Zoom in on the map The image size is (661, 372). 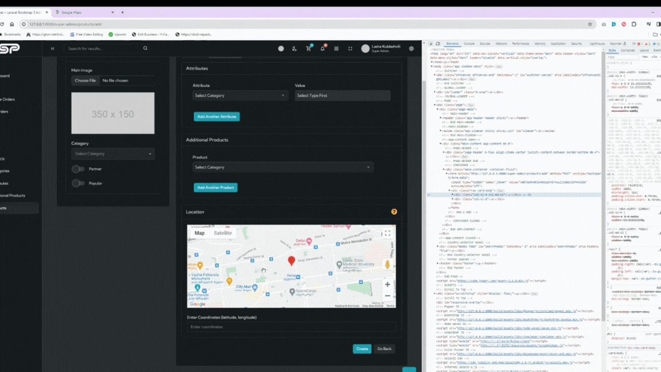(x=387, y=284)
